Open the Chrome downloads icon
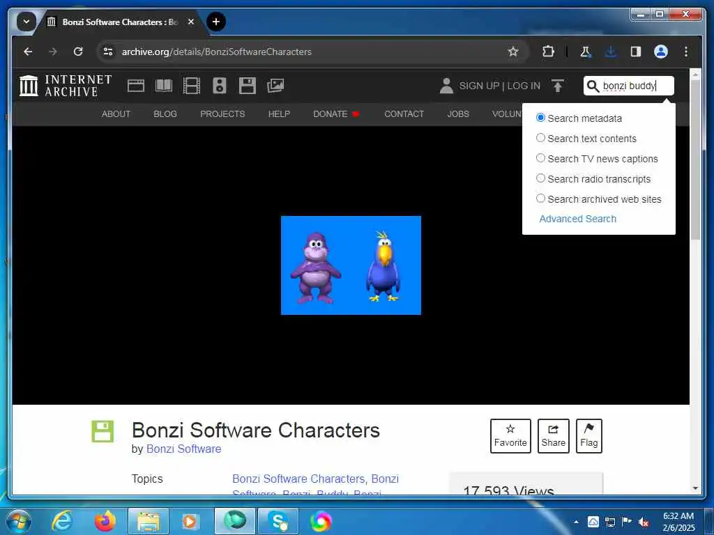This screenshot has height=535, width=714. click(x=611, y=52)
